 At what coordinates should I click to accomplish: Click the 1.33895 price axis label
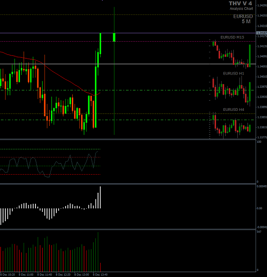click(262, 107)
